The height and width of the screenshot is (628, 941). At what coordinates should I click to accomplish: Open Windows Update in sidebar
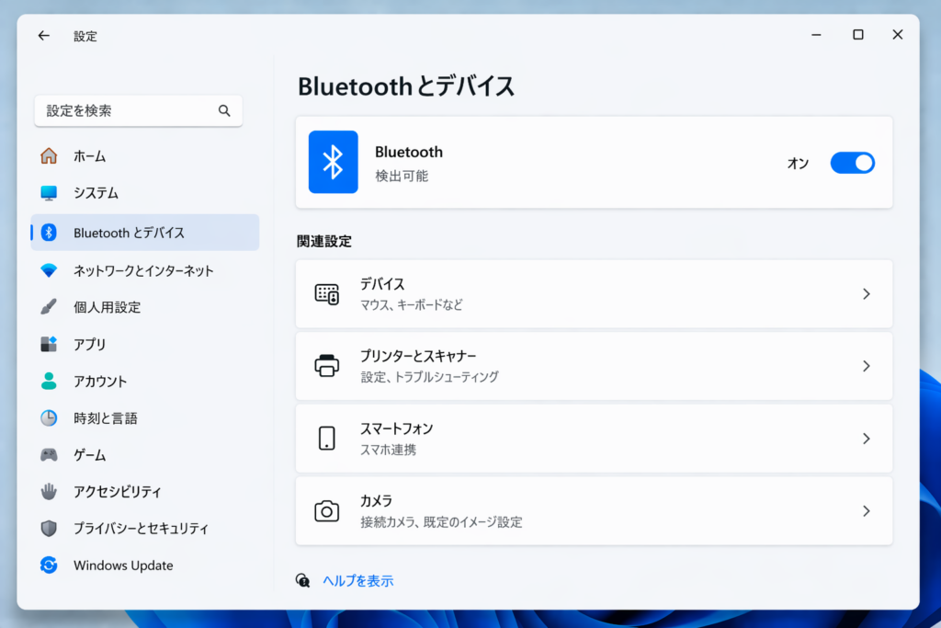click(144, 565)
